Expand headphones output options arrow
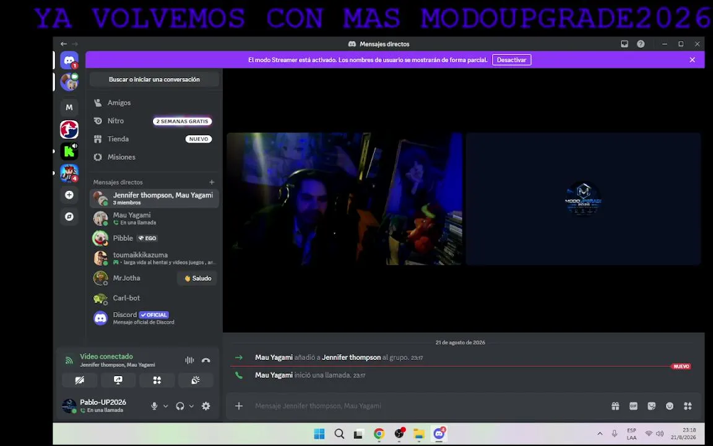This screenshot has width=713, height=446. (x=191, y=406)
